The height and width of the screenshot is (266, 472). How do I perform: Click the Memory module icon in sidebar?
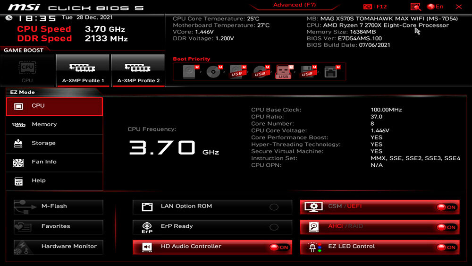[x=19, y=125]
